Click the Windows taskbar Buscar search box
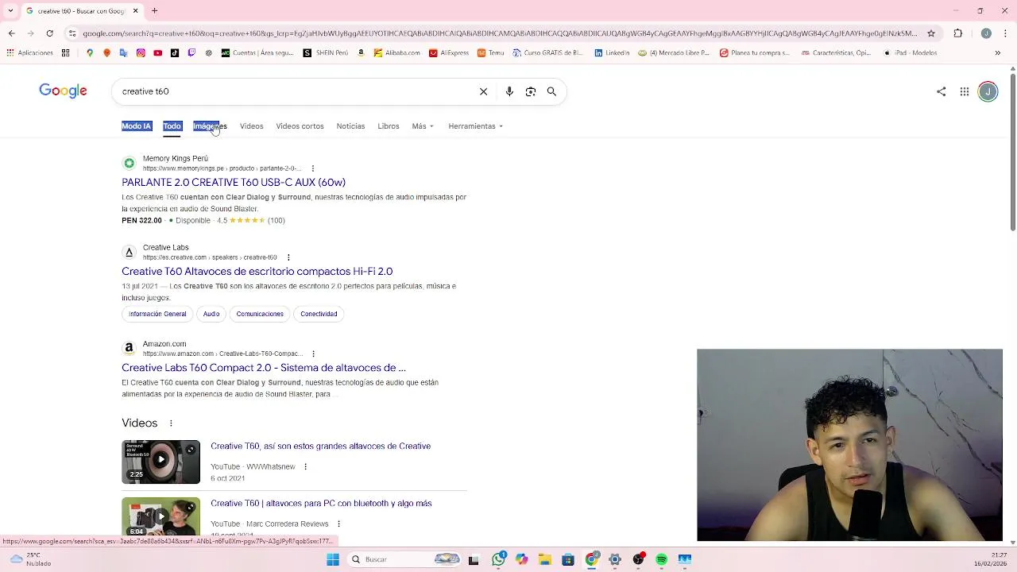1017x572 pixels. [x=405, y=559]
